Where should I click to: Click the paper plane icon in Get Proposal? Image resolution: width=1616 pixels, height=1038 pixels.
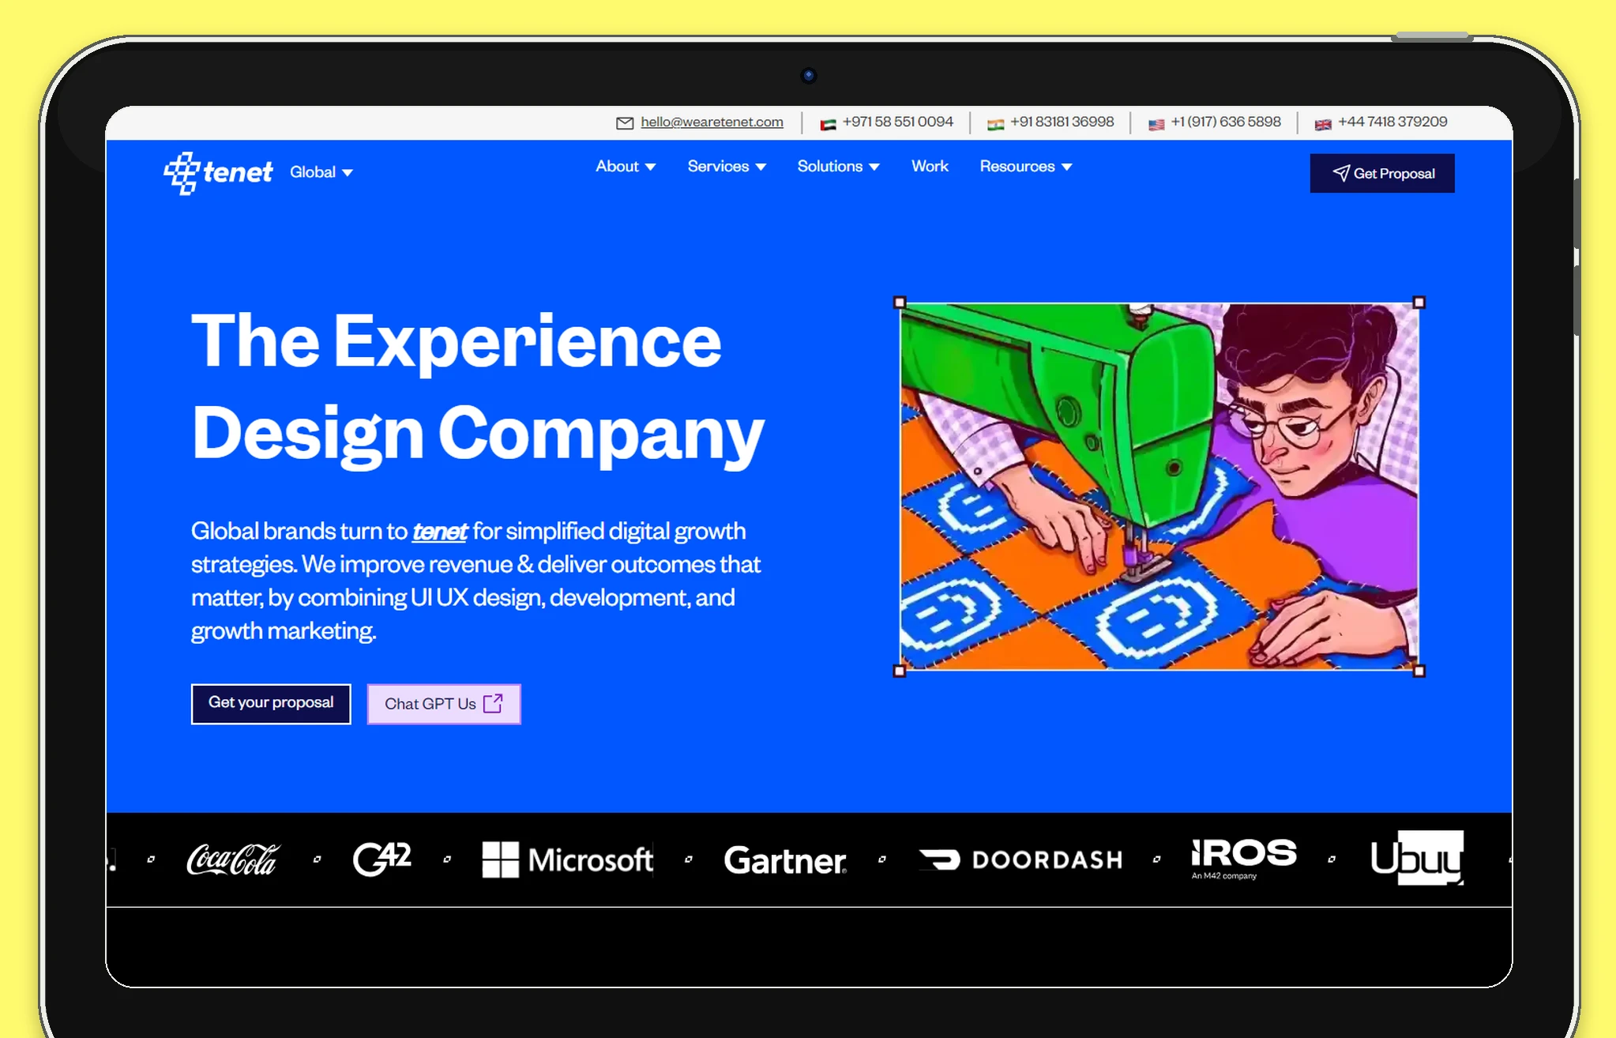tap(1341, 173)
